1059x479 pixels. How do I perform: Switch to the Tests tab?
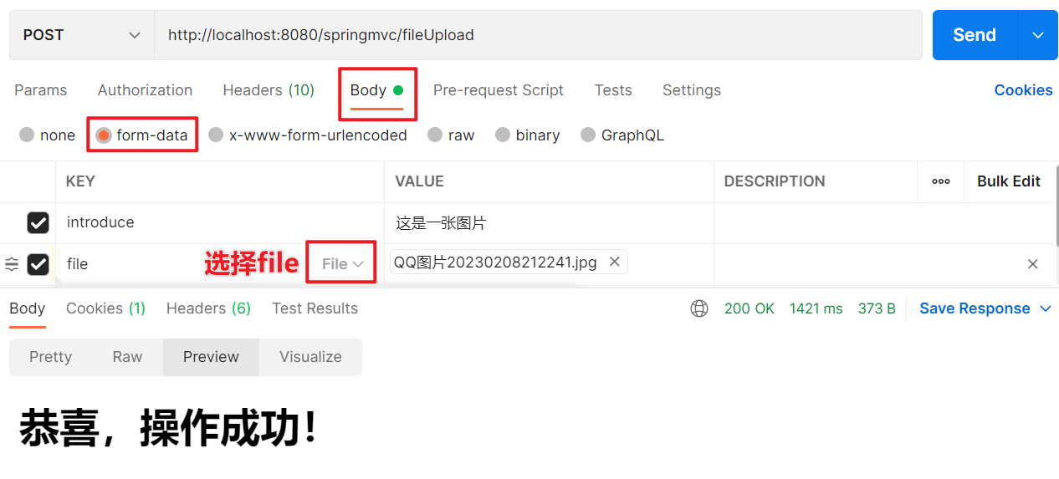pyautogui.click(x=613, y=90)
